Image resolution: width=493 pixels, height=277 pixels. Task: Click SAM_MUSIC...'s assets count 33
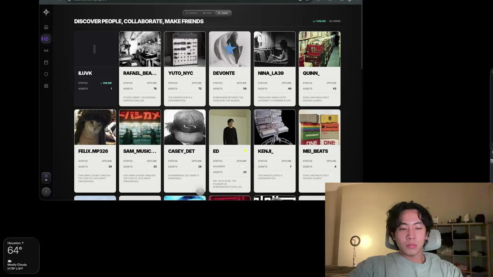coord(155,167)
